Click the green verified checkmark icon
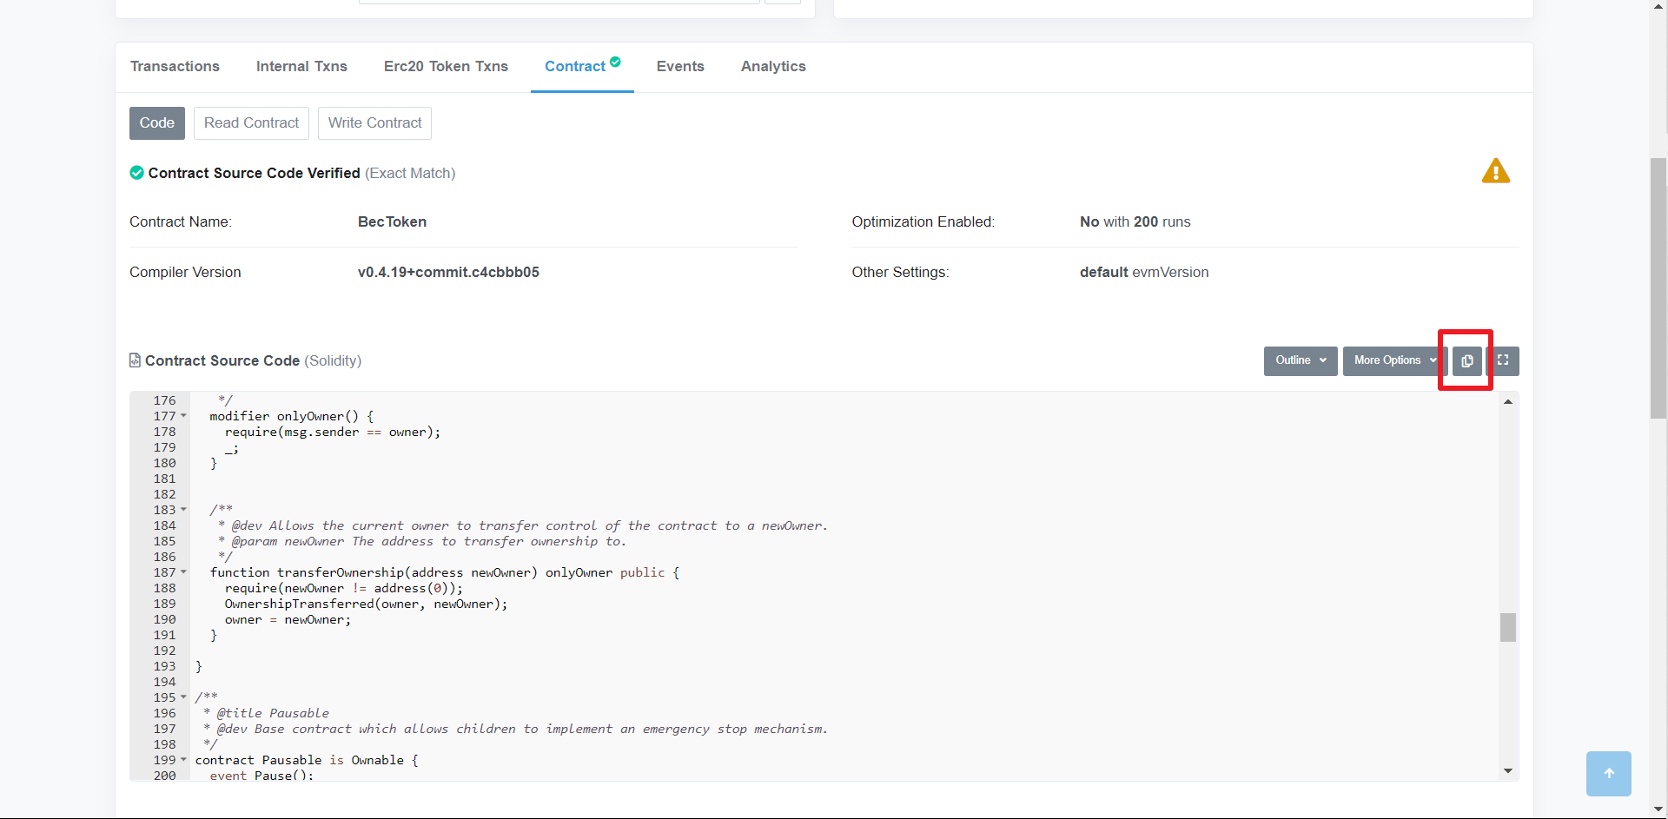Viewport: 1668px width, 819px height. click(x=136, y=173)
